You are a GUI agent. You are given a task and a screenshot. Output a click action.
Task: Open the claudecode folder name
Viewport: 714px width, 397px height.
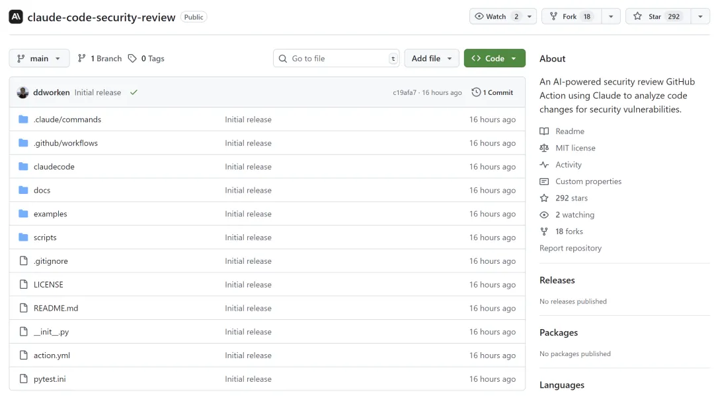click(54, 167)
